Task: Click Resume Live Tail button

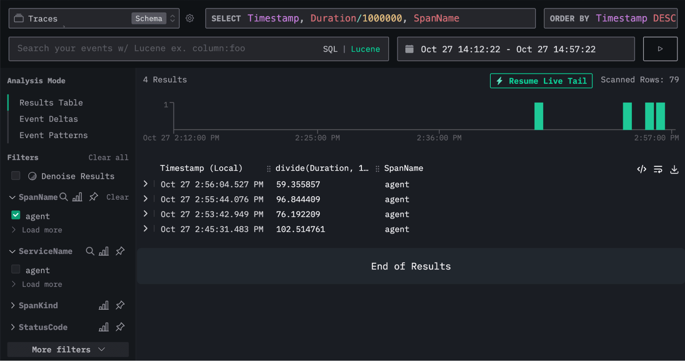Action: click(541, 81)
